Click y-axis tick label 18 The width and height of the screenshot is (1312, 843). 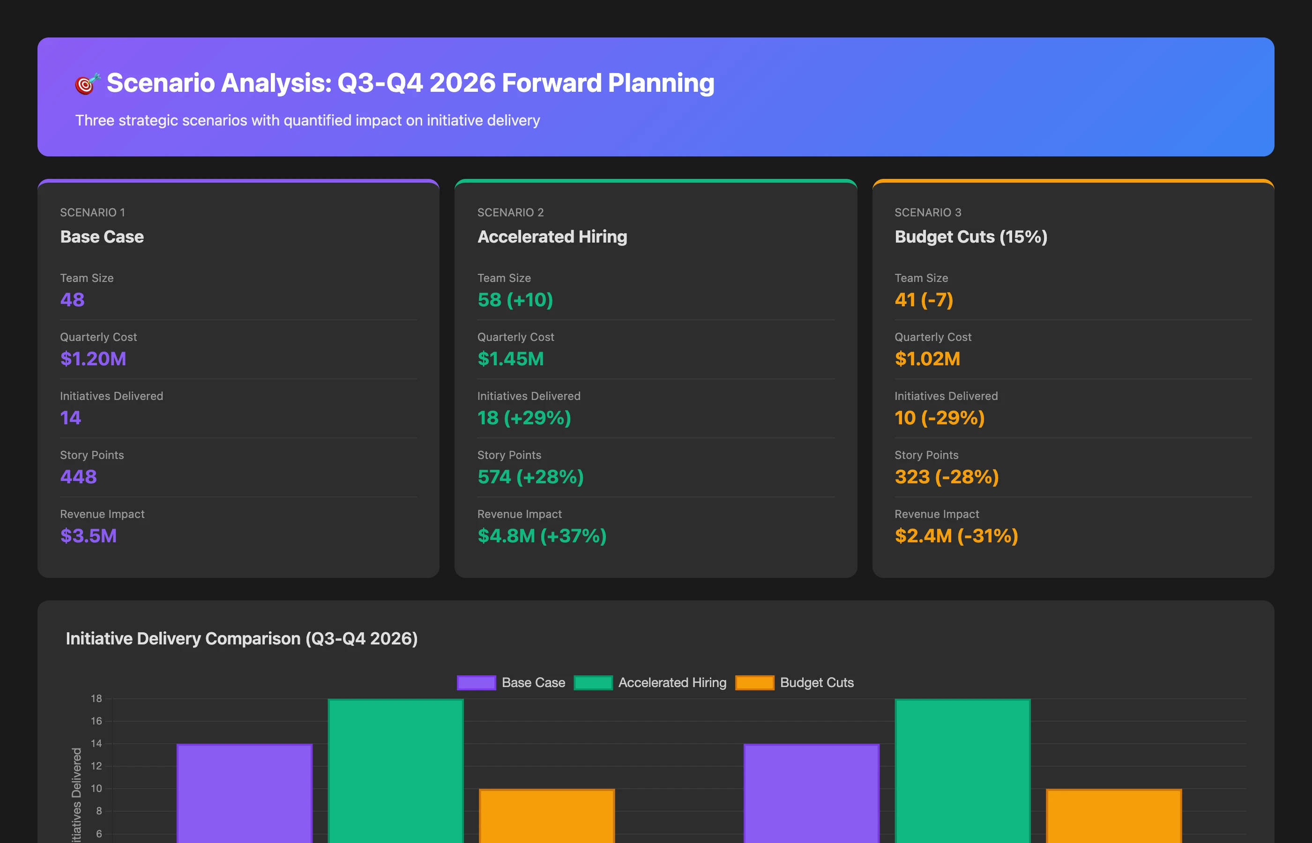97,698
